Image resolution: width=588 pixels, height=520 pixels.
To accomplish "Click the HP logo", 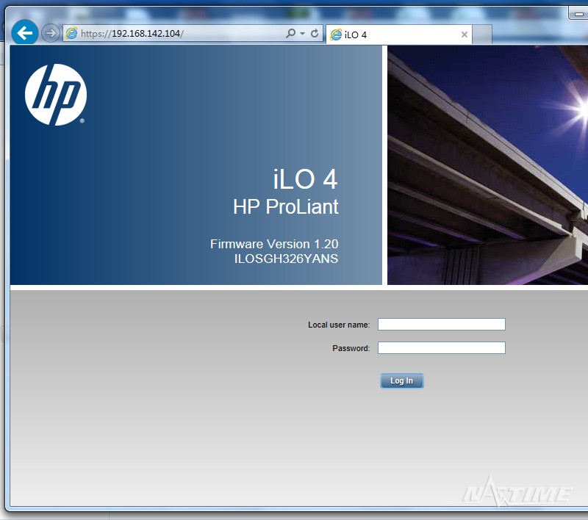I will tap(56, 95).
